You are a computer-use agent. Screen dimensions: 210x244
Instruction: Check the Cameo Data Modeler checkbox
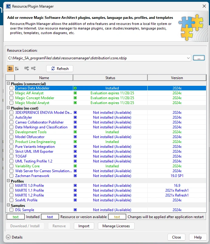click(11, 88)
